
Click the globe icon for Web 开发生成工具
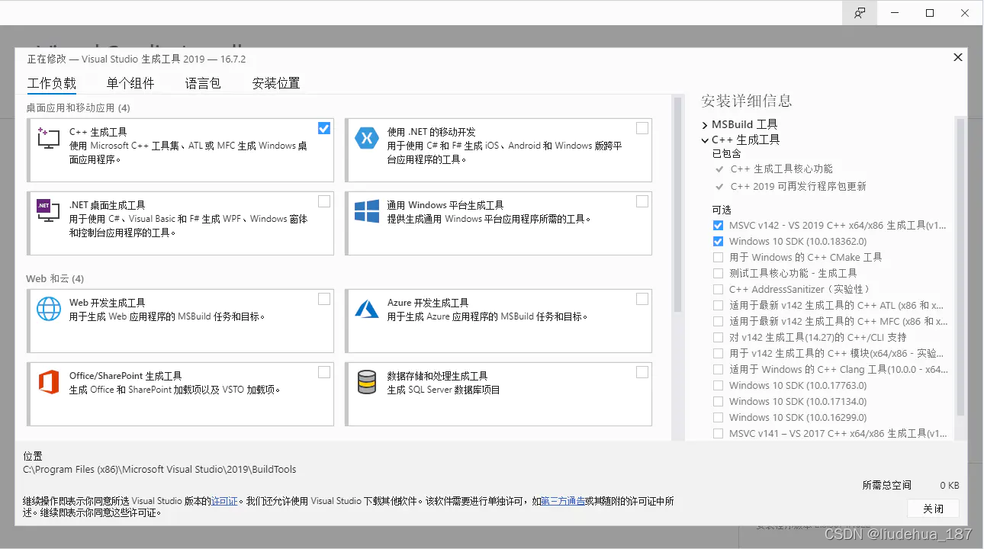[49, 309]
